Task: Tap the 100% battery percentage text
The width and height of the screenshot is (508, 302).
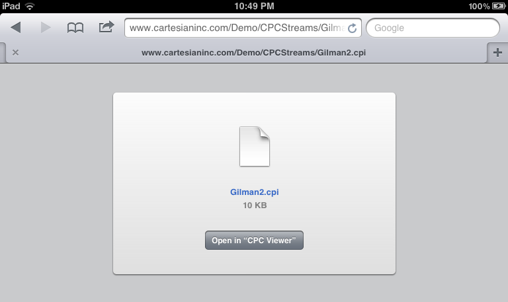Action: 479,6
